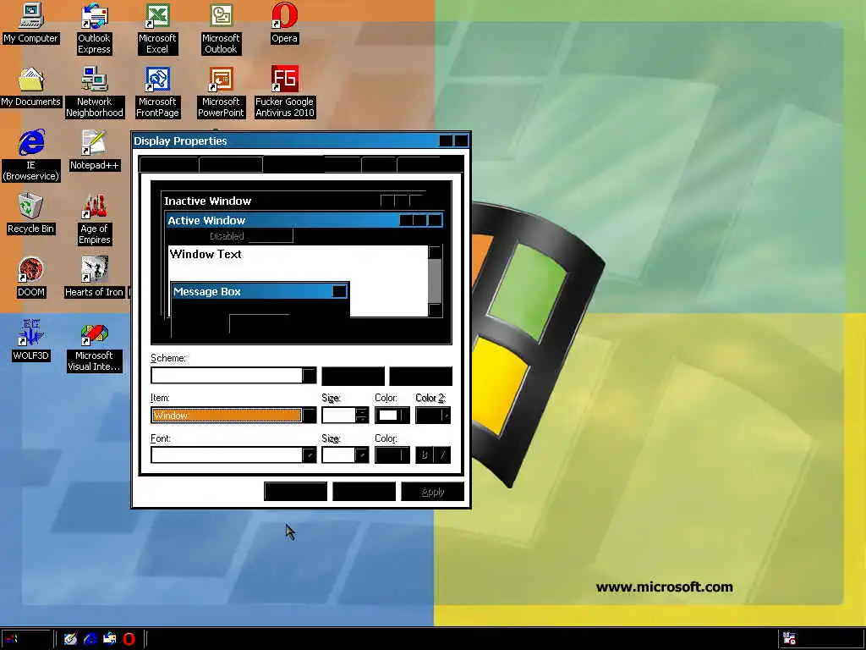Image resolution: width=866 pixels, height=650 pixels.
Task: Click the preview window's vertical scrollbar
Action: [436, 281]
